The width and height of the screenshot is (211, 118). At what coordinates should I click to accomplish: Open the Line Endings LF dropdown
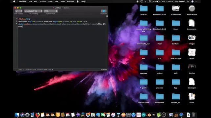19,11
